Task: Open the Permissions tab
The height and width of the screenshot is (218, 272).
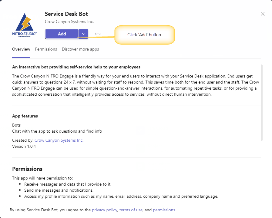Action: coord(46,49)
